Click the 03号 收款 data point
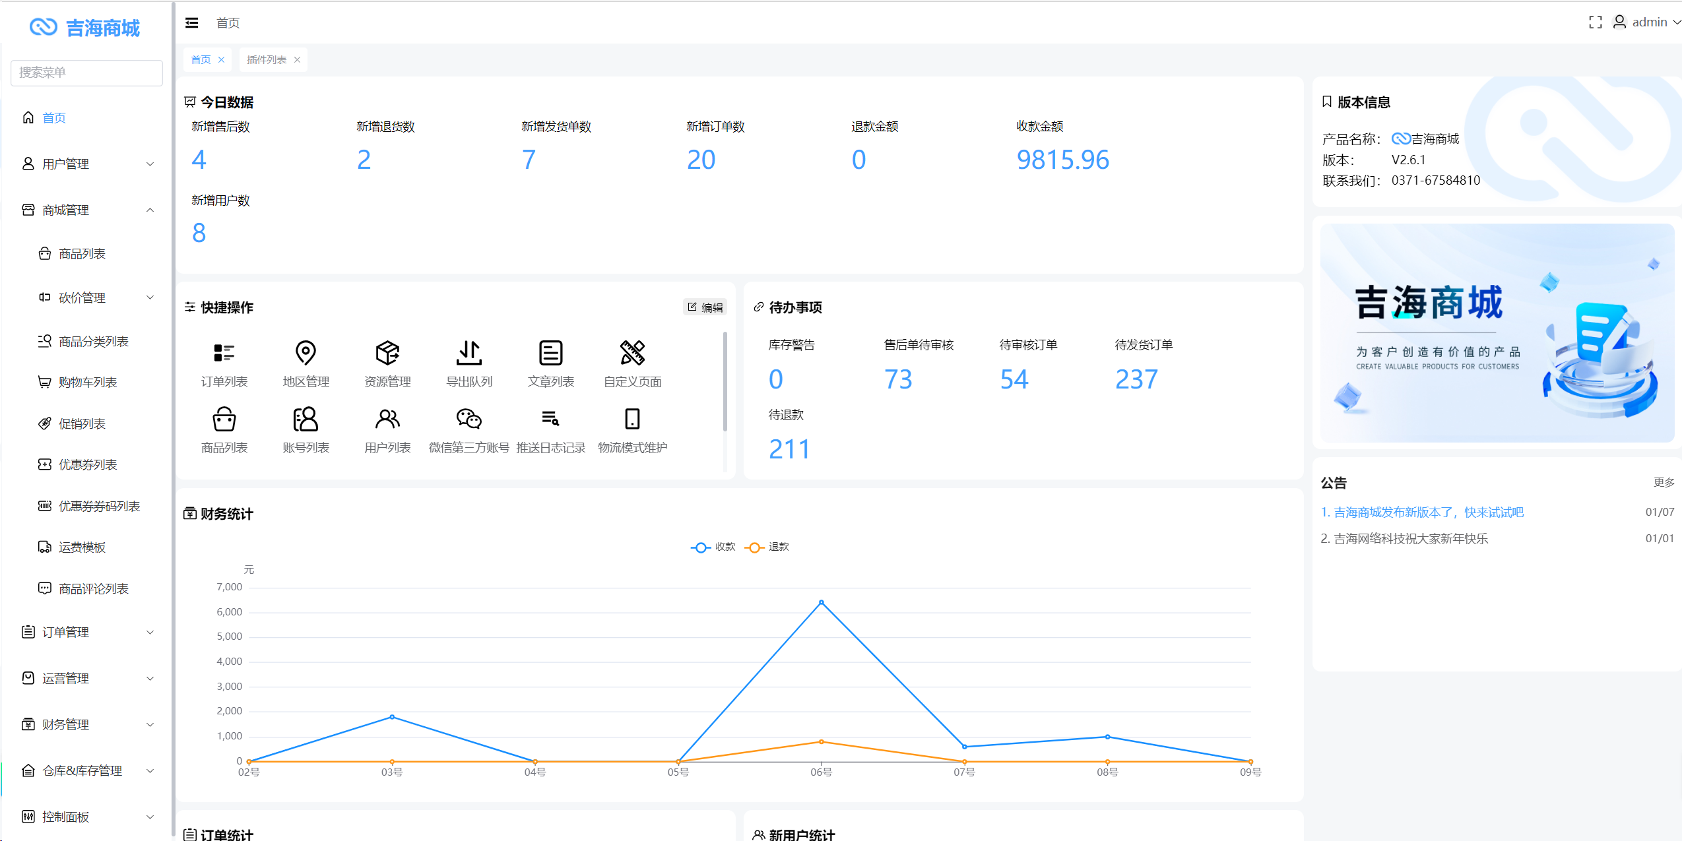The height and width of the screenshot is (841, 1682). pos(392,717)
